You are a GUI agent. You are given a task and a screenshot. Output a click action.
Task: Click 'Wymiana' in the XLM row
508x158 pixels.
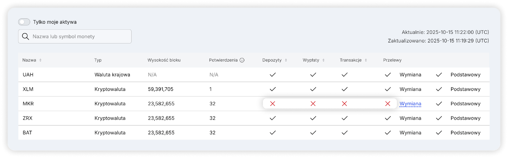410,89
